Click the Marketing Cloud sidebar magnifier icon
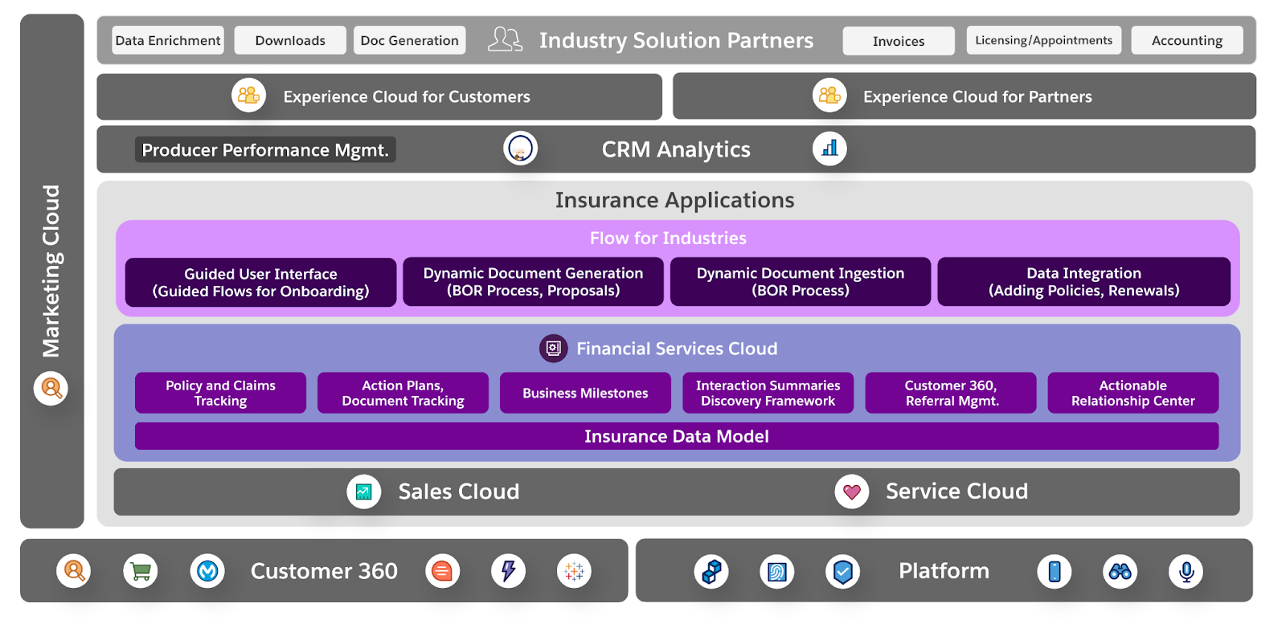The image size is (1286, 628). coord(51,389)
